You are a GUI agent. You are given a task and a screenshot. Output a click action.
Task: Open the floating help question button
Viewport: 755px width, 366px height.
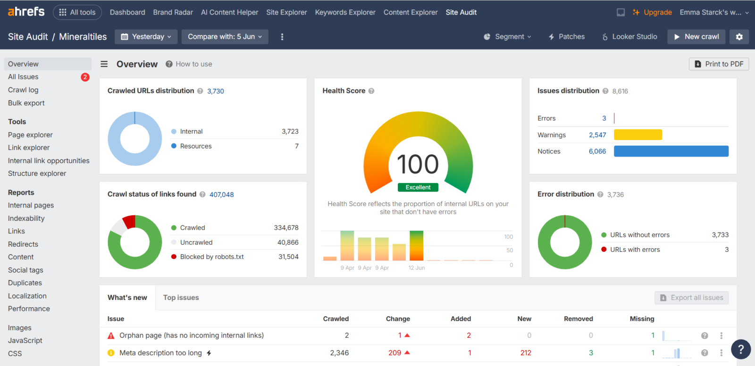click(x=741, y=349)
